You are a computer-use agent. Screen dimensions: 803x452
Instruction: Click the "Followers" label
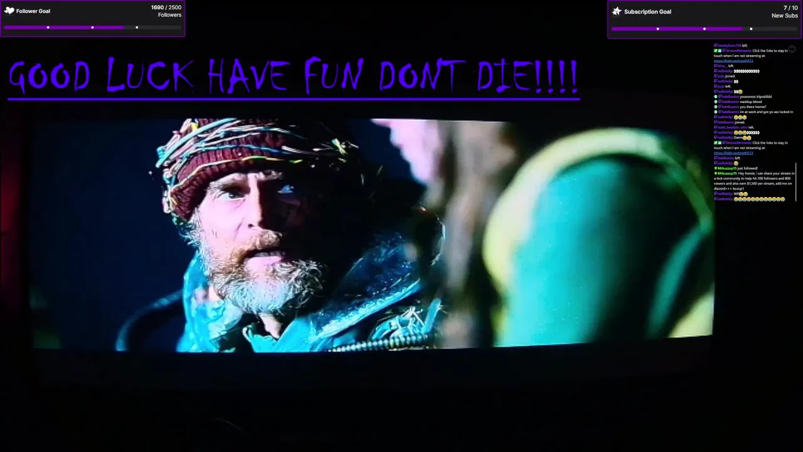(x=169, y=15)
